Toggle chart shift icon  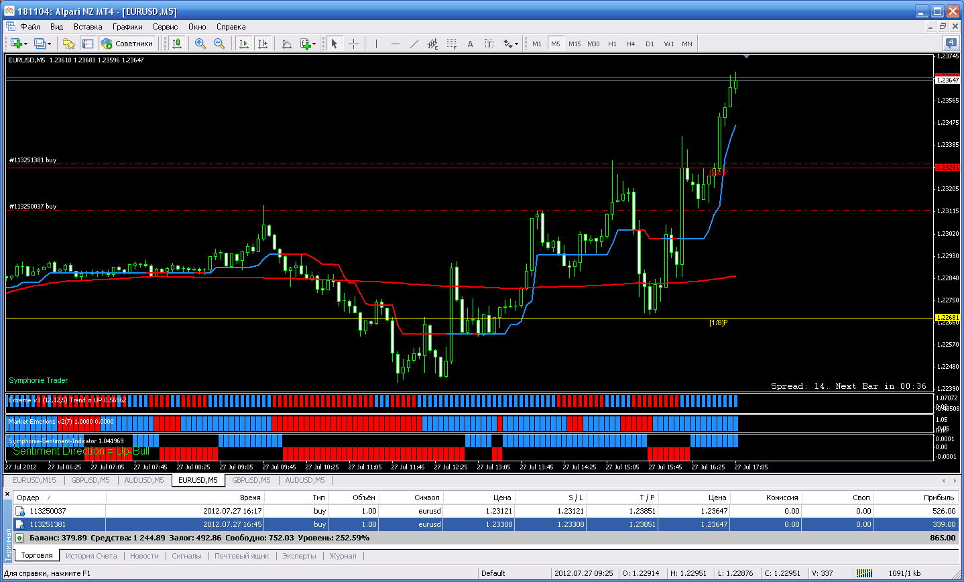(x=263, y=44)
